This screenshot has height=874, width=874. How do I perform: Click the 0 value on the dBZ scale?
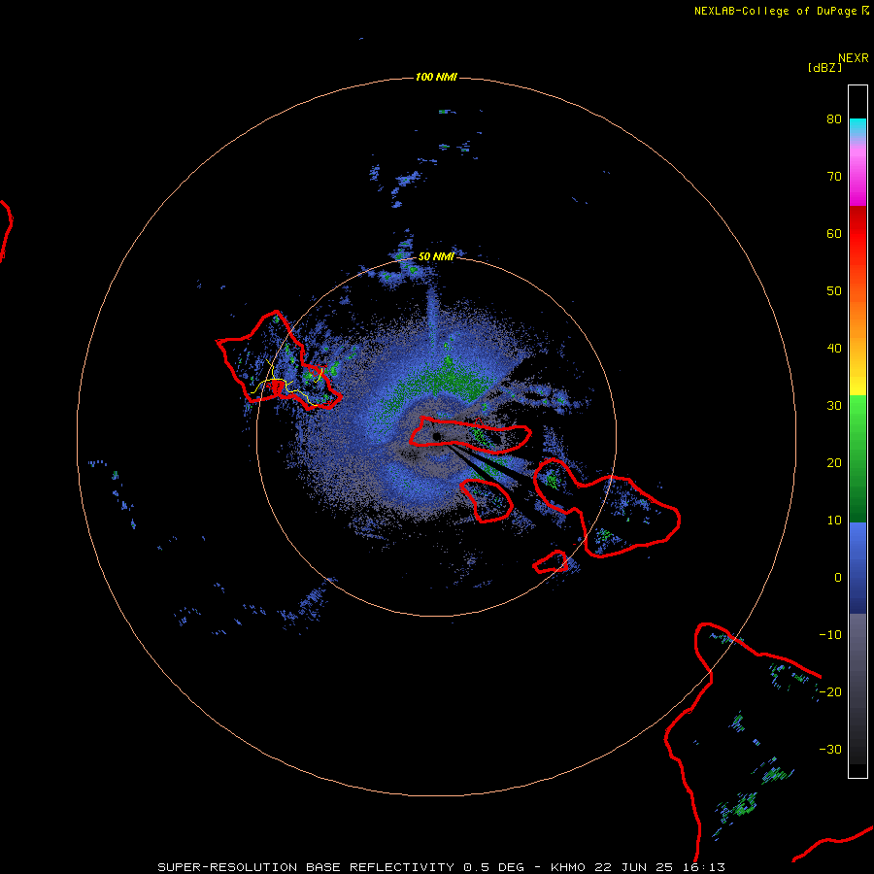838,578
